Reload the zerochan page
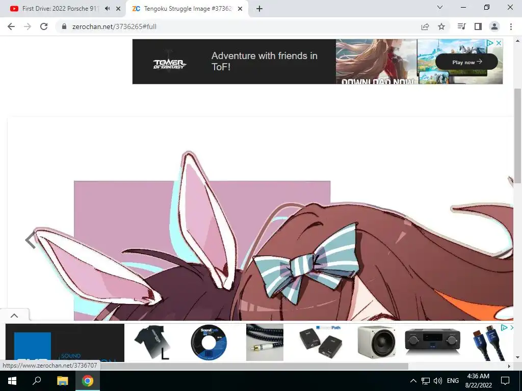 pos(44,26)
